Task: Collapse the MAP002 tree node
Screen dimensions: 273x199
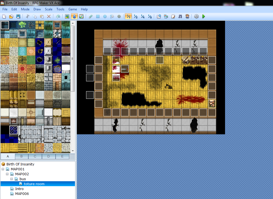Action: pos(7,174)
